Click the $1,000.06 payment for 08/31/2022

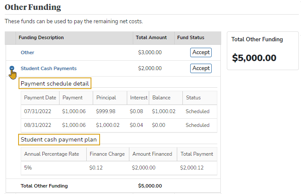(x=74, y=125)
